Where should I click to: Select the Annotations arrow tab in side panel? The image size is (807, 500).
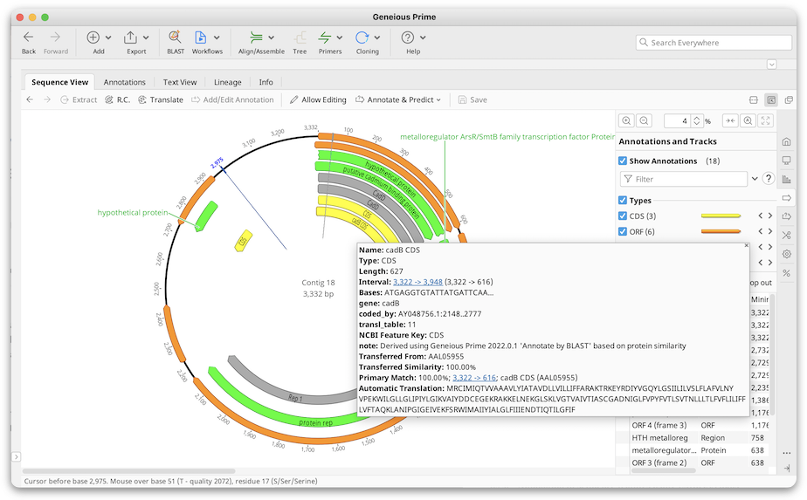tap(786, 198)
